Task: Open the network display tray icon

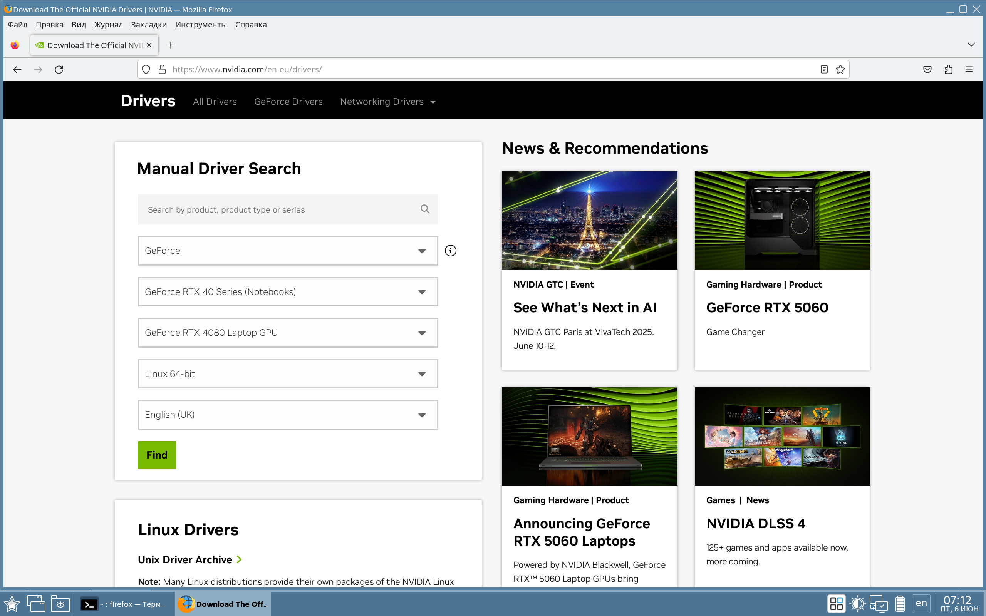Action: (x=879, y=603)
